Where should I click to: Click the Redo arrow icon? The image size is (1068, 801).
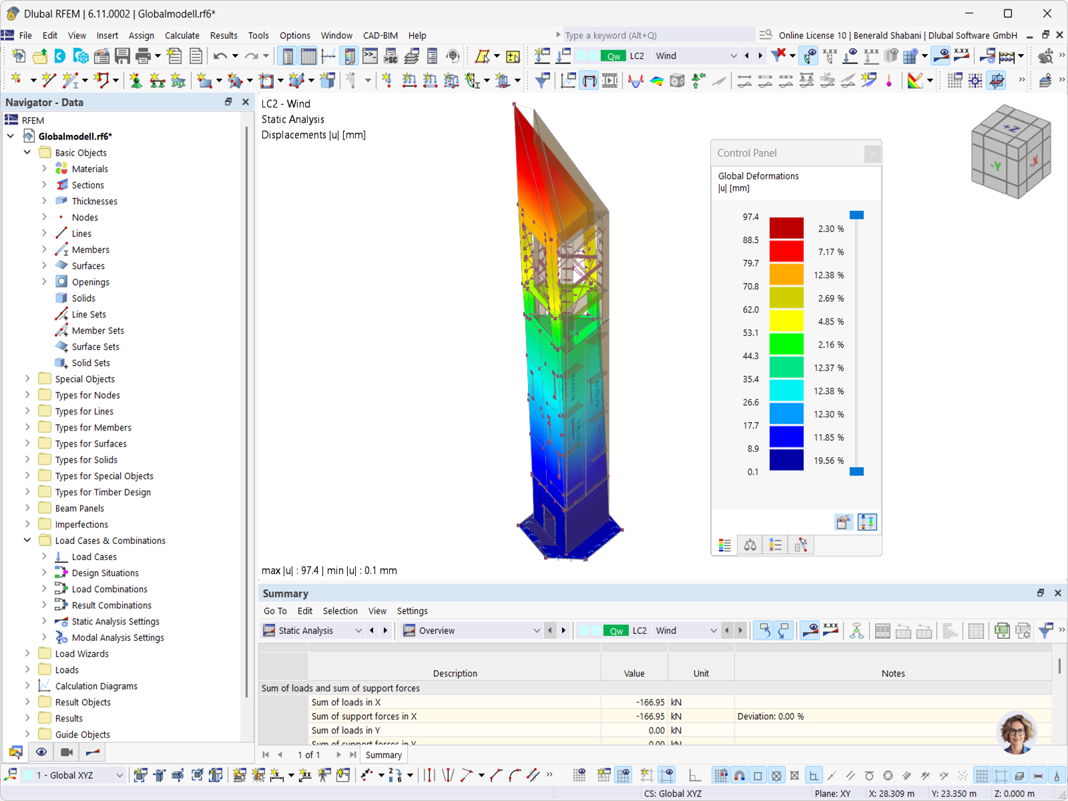[251, 56]
